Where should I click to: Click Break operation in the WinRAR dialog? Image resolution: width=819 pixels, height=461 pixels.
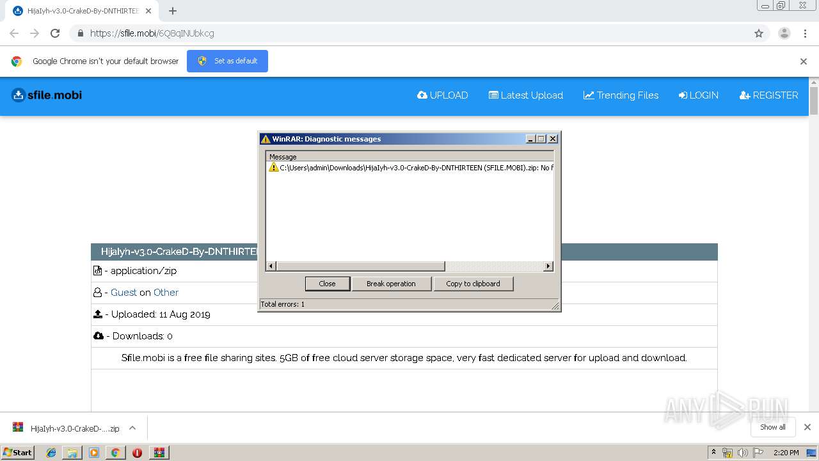click(x=391, y=284)
